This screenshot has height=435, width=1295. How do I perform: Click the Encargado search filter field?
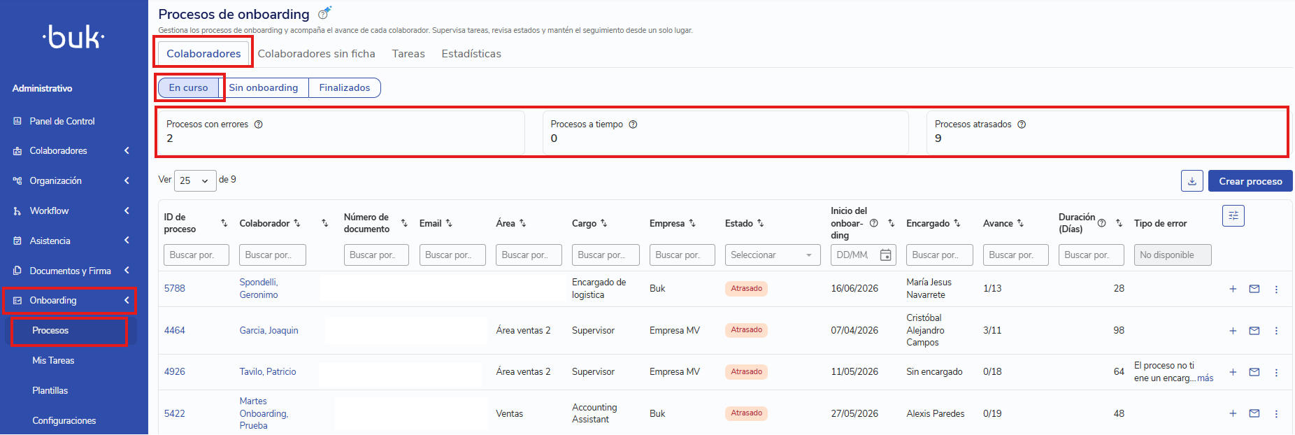[x=939, y=255]
